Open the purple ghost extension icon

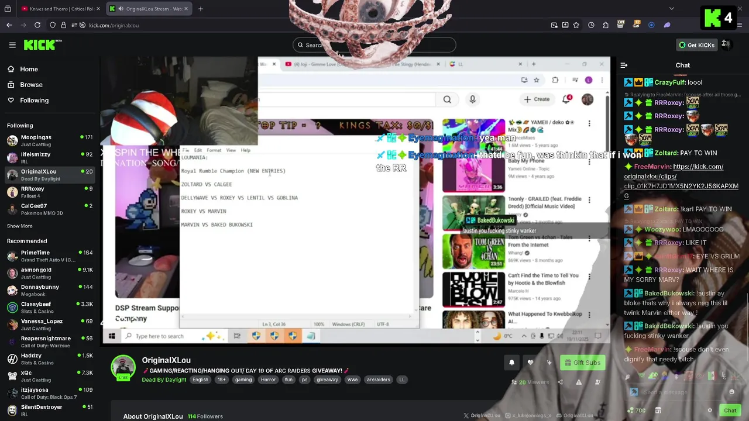666,25
